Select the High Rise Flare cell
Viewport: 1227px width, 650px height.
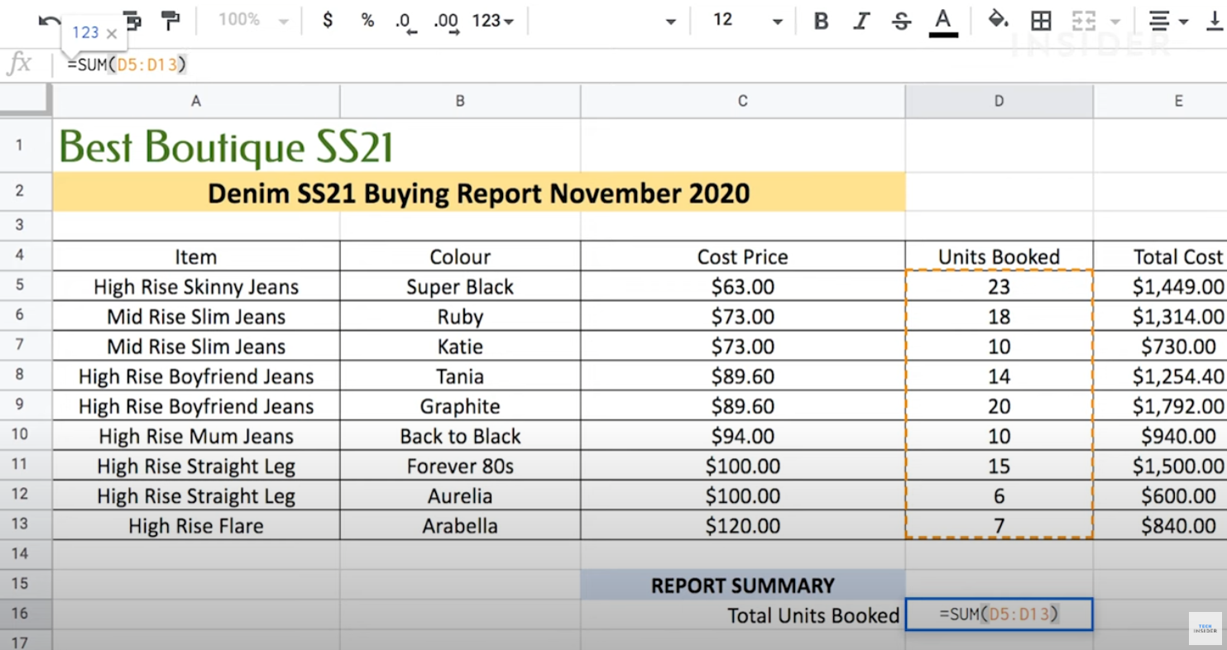196,525
